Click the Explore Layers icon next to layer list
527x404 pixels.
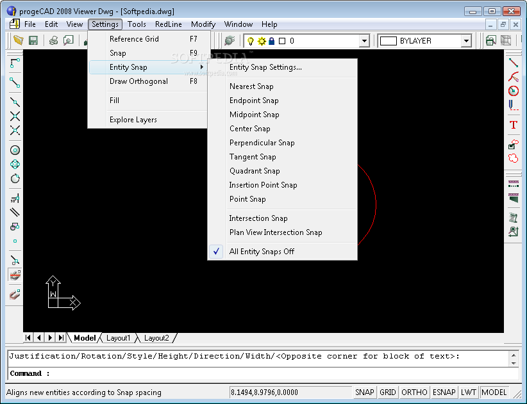click(x=230, y=40)
